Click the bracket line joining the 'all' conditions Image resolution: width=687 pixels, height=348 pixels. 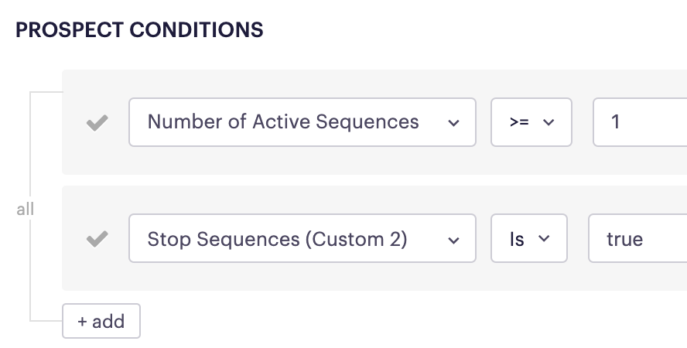point(30,155)
